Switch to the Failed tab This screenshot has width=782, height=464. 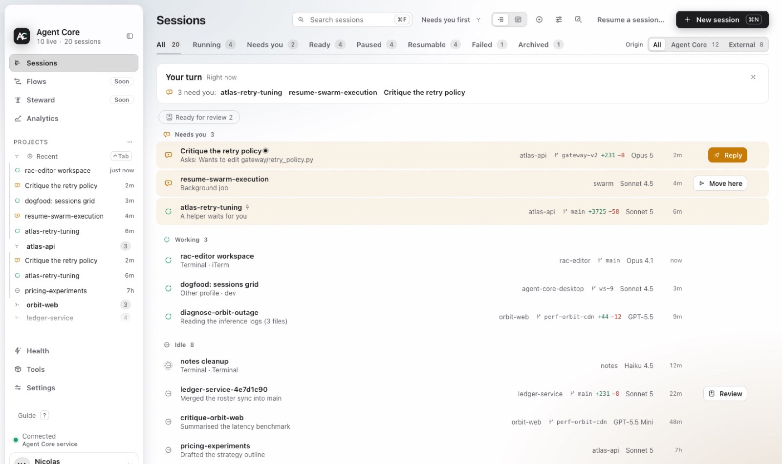click(x=489, y=44)
